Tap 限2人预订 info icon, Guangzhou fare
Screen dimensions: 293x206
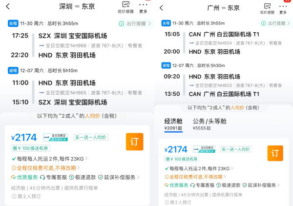click(167, 203)
